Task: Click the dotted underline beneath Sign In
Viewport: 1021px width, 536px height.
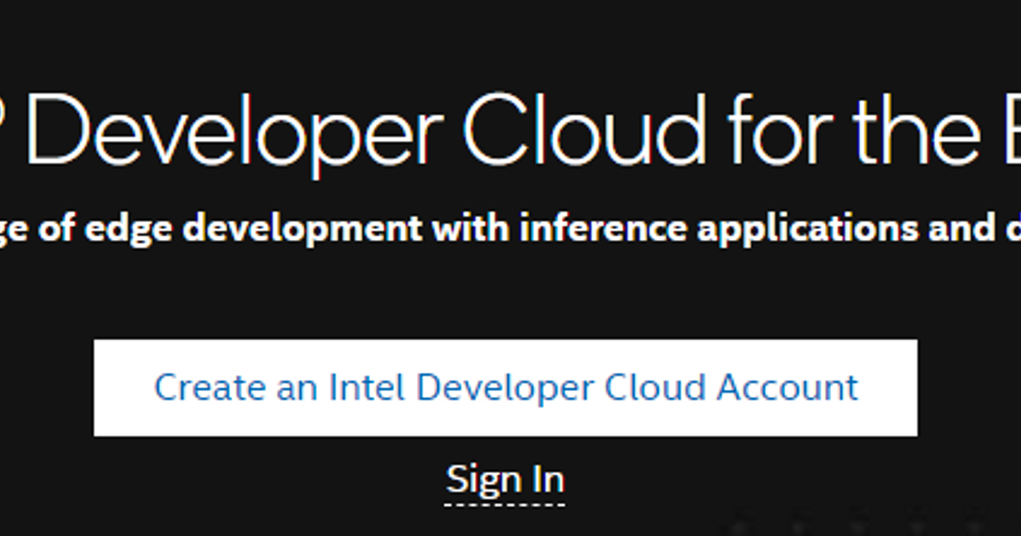Action: pos(505,505)
